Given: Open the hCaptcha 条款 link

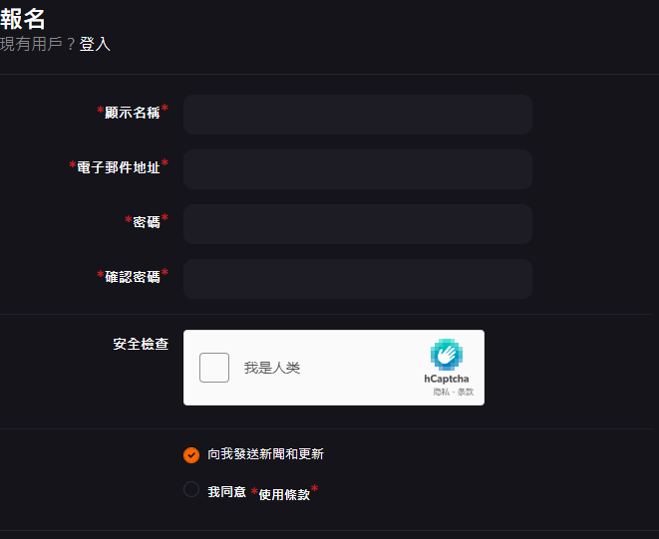Looking at the screenshot, I should click(466, 393).
